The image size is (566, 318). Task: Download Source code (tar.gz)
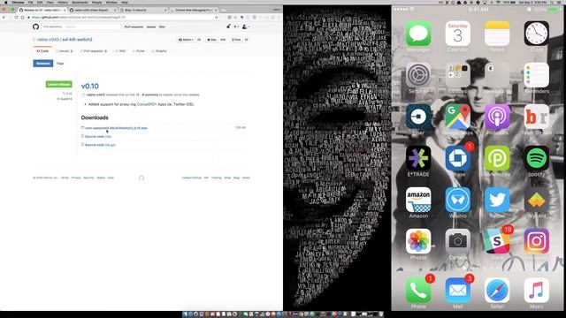click(100, 145)
